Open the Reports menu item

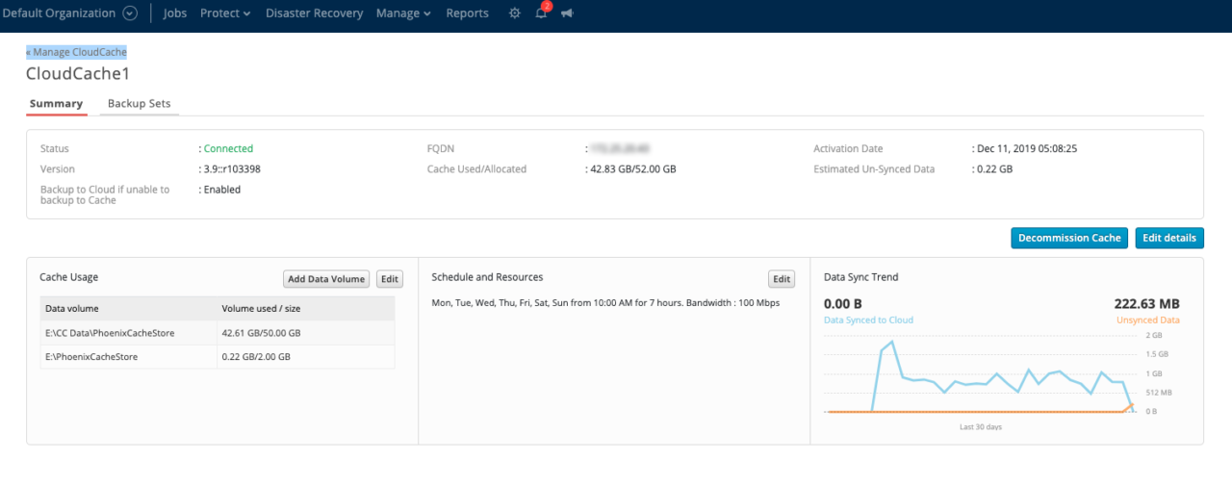click(467, 13)
